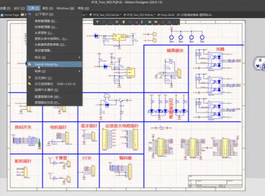Click the Home Page house icon
The height and width of the screenshot is (196, 265).
click(x=2, y=15)
